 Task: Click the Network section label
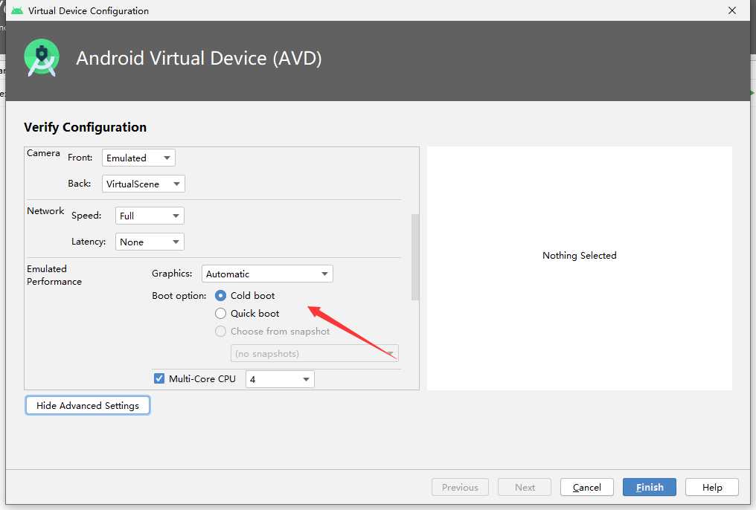coord(45,211)
